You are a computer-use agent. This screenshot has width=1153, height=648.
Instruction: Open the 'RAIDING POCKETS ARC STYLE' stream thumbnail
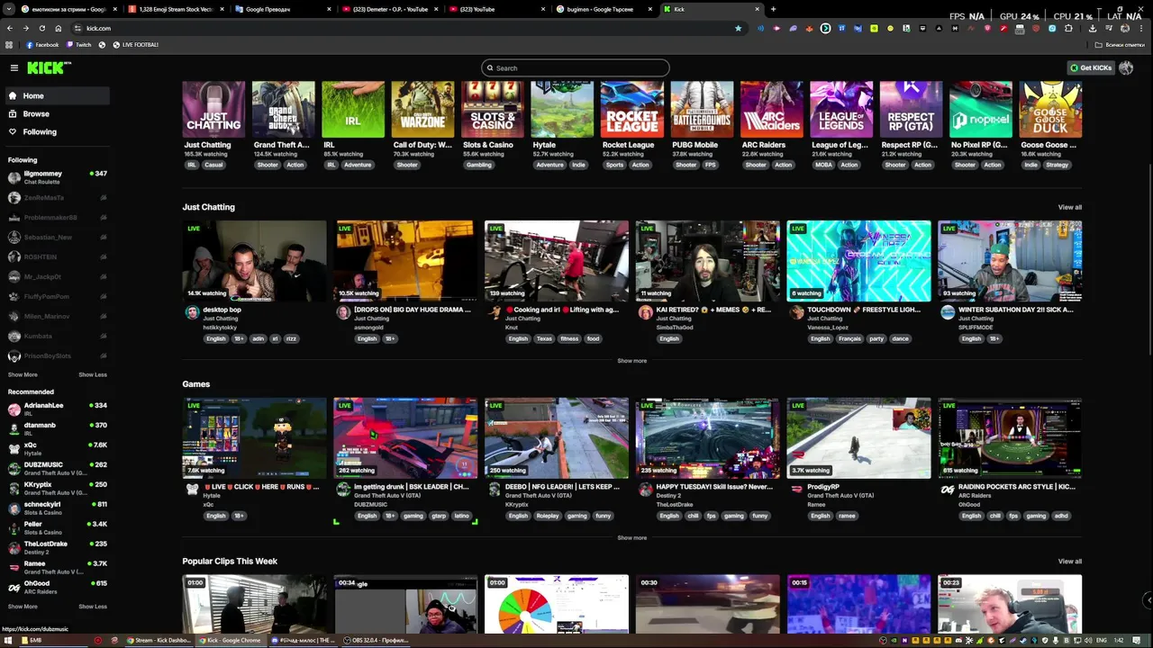[1010, 438]
